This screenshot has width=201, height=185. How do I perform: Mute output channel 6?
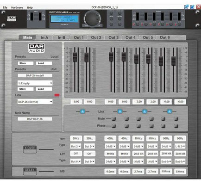(176, 118)
